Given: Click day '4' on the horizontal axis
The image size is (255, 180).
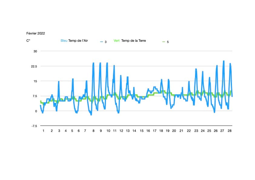Looking at the screenshot, I should tap(66, 131).
